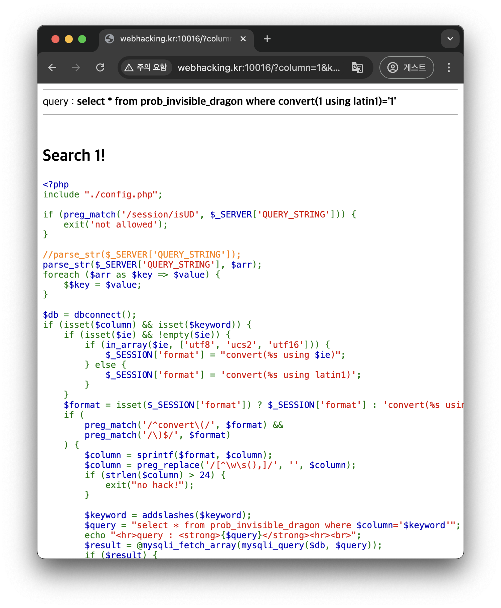
Task: Click the exit('not allowed') code line
Action: point(116,224)
